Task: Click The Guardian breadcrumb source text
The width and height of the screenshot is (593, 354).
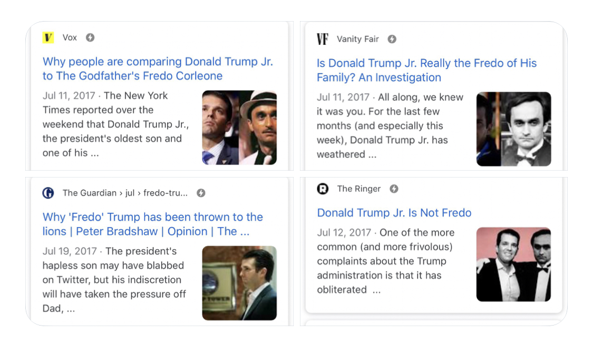Action: (x=125, y=193)
